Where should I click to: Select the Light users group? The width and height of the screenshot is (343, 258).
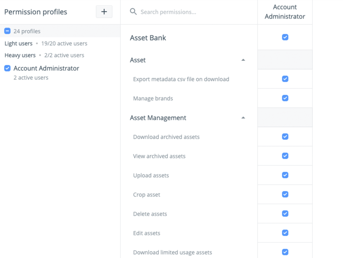click(18, 43)
